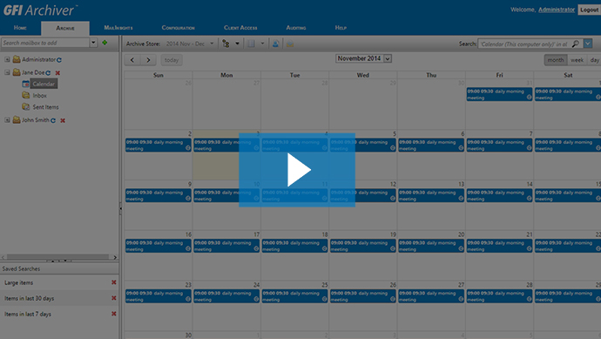Select the Calendar folder of Jane Doe
Viewport: 601px width, 339px height.
click(44, 84)
